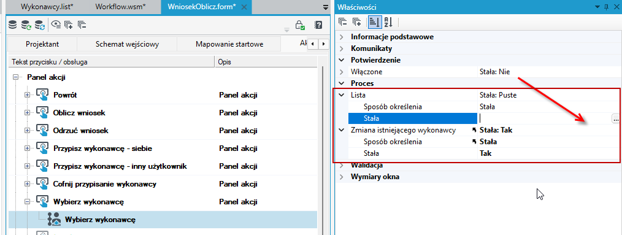Open the toolbar overflow arrow beside the padlock

[286, 30]
